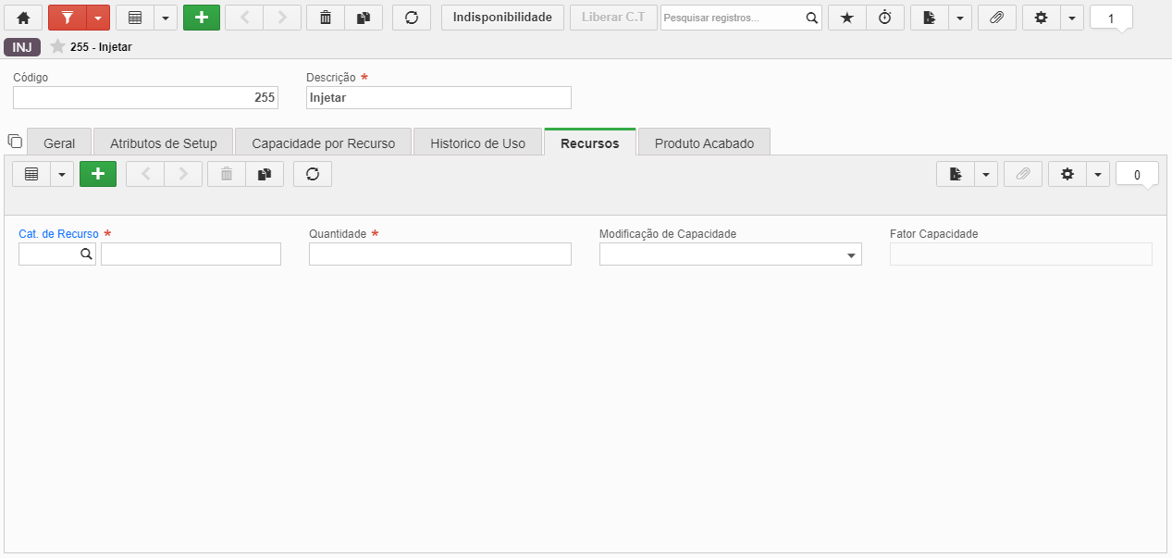Expand Recursos panel list view dropdown
1172x558 pixels.
pyautogui.click(x=62, y=174)
